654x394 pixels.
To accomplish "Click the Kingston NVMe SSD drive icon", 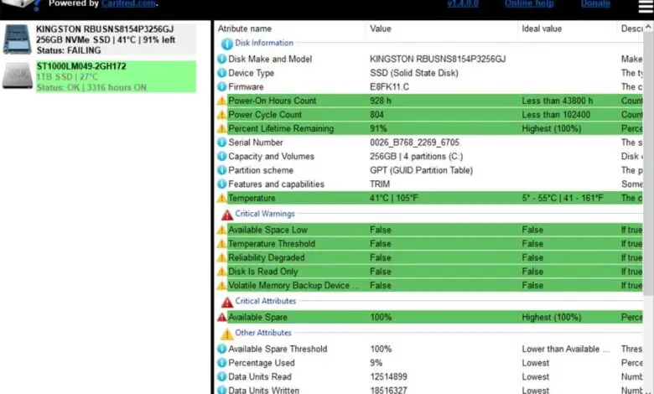I will [x=17, y=39].
